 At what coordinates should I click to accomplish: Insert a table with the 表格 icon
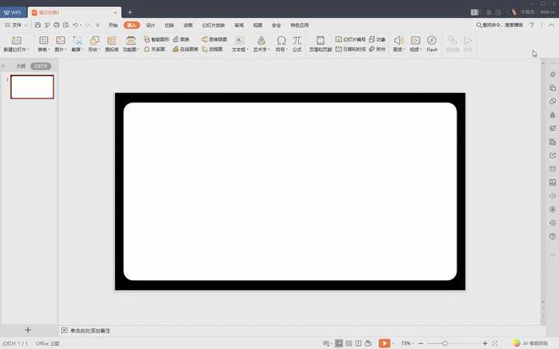[x=43, y=40]
